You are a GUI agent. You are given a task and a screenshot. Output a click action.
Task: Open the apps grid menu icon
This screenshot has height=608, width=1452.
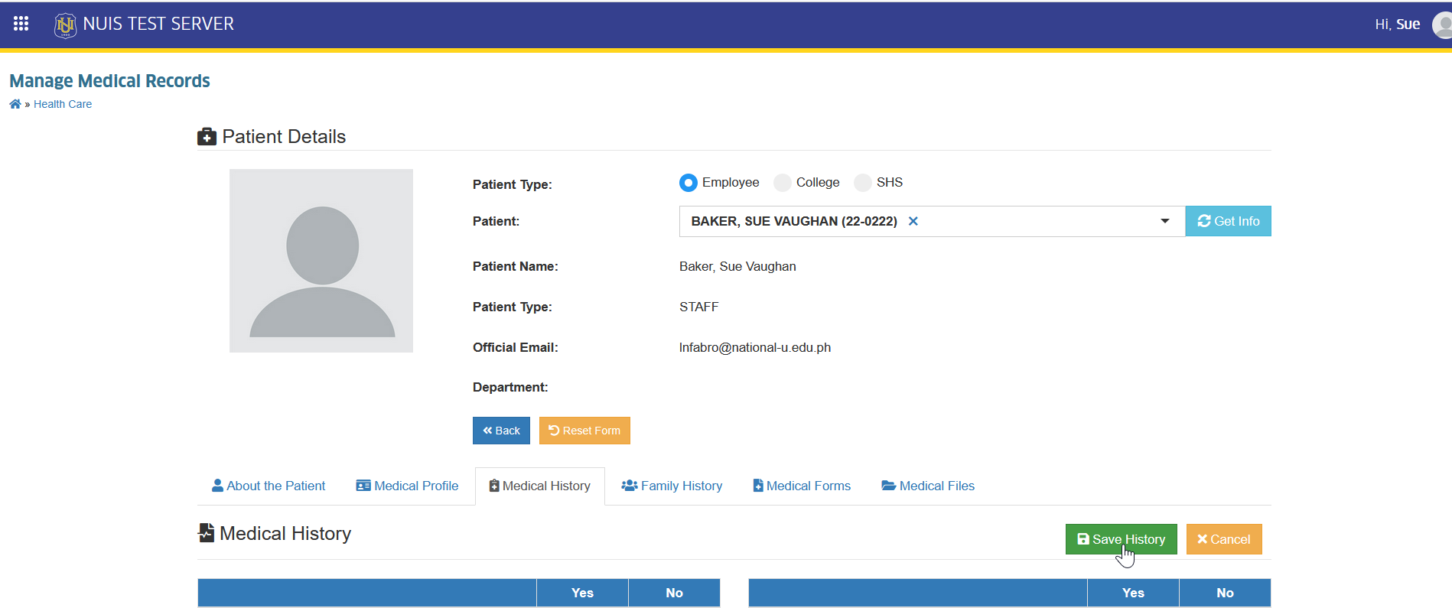coord(21,24)
